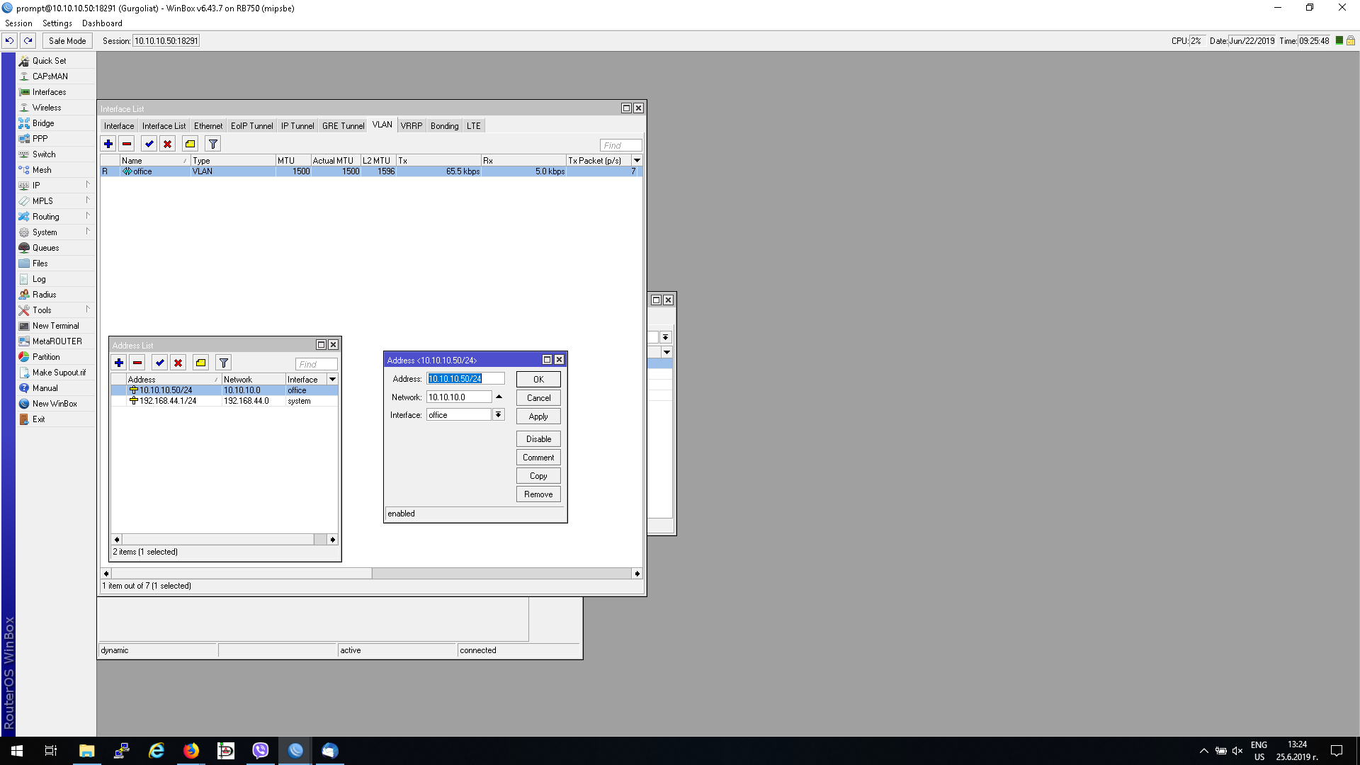Viewport: 1360px width, 765px height.
Task: Switch to the Ethernet tab
Action: pyautogui.click(x=208, y=126)
